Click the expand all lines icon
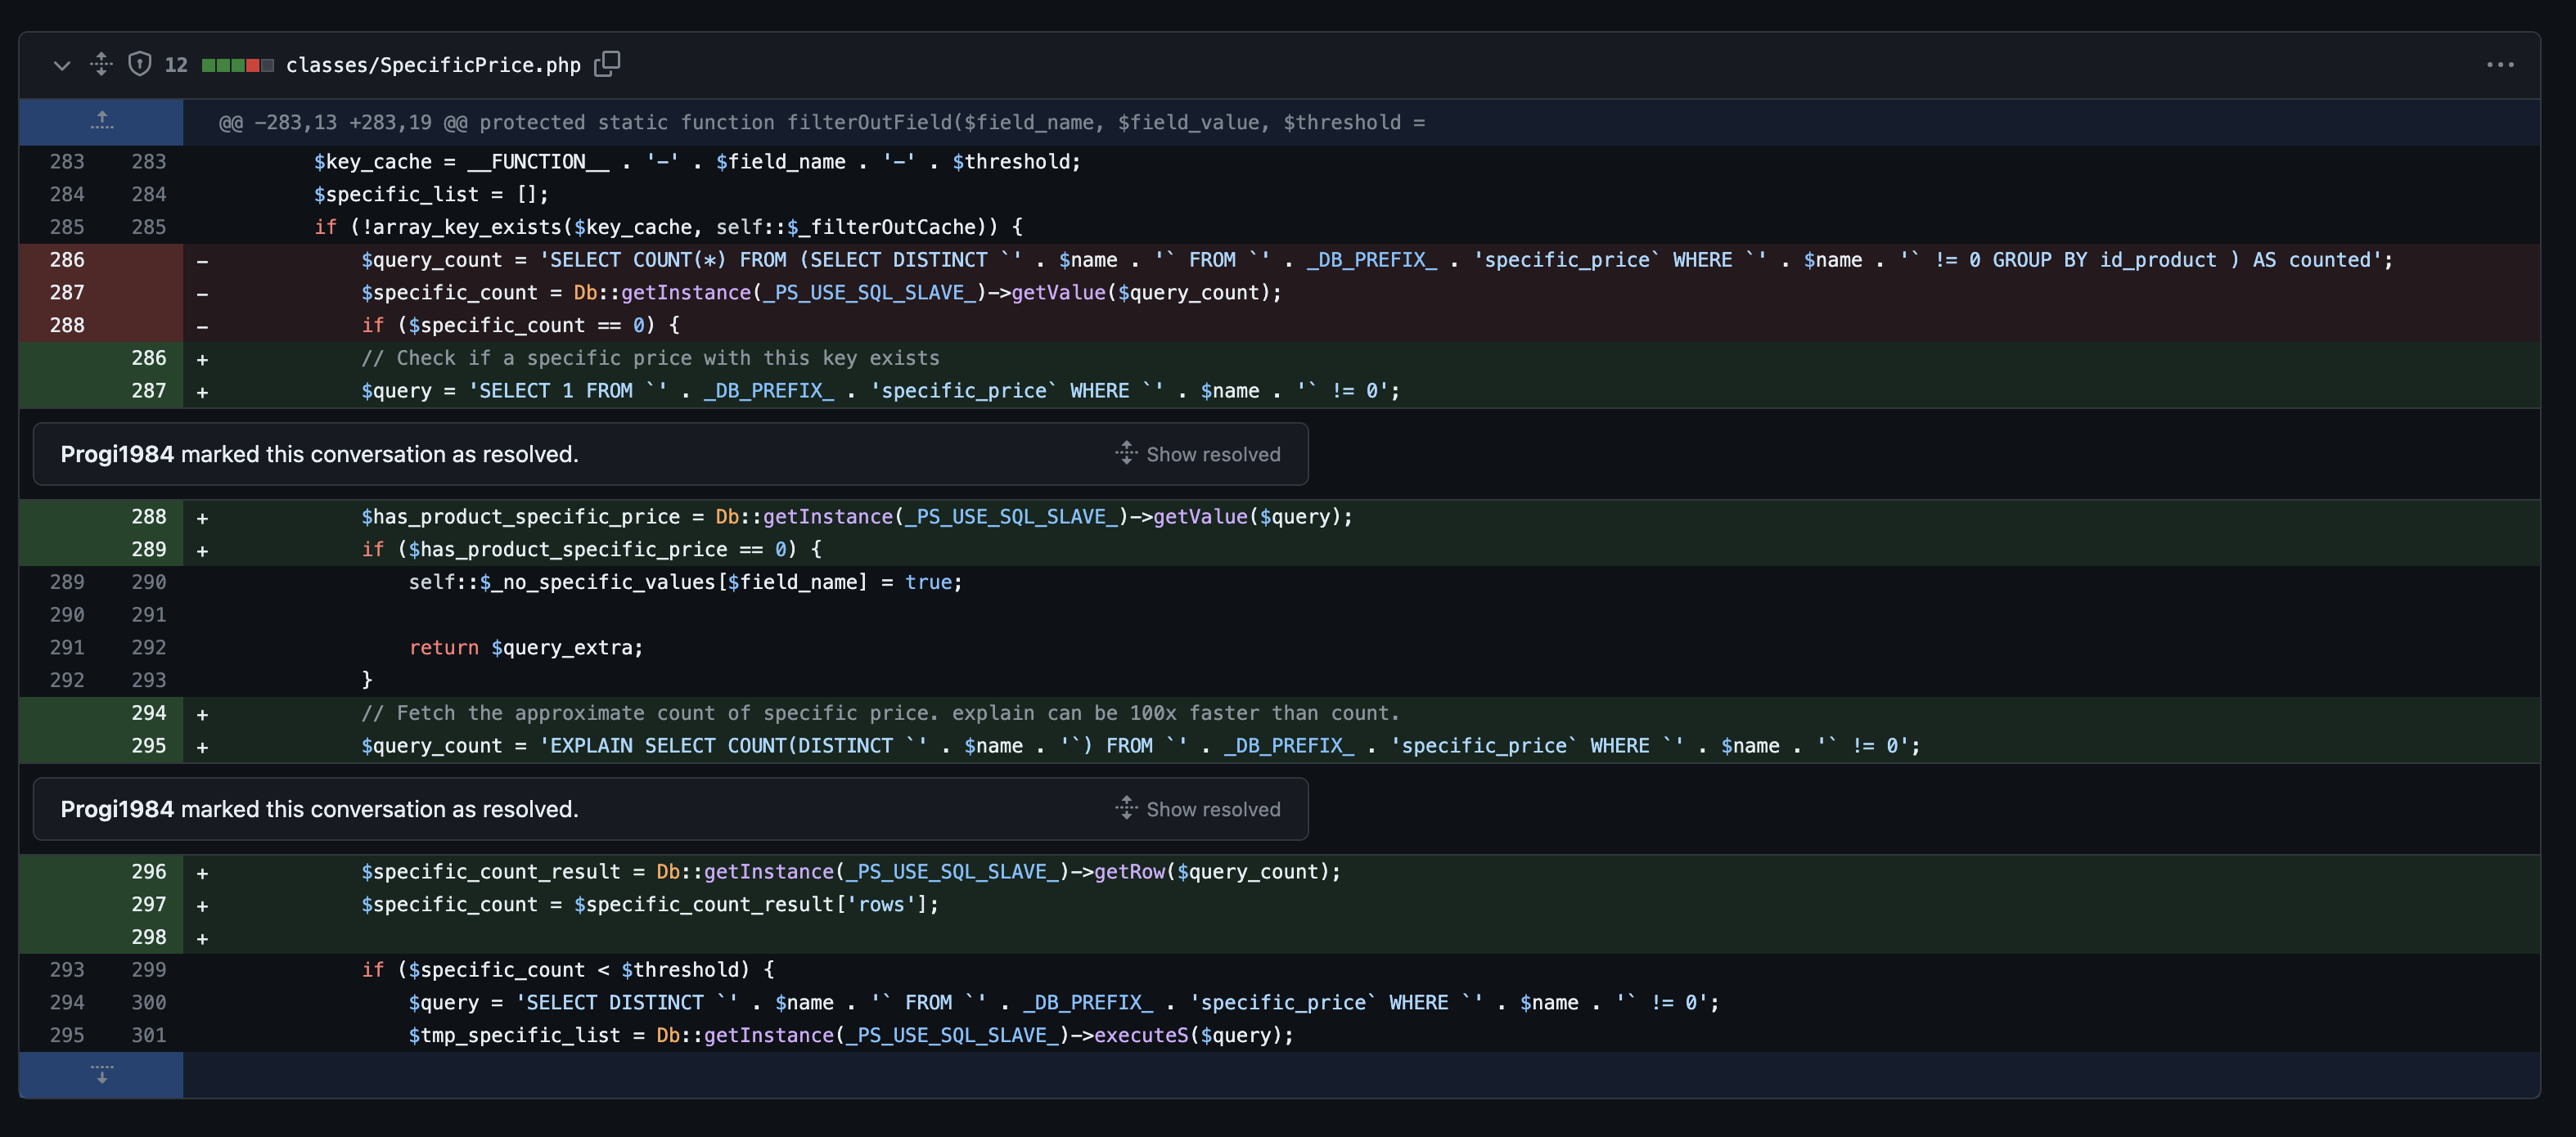 pos(101,65)
